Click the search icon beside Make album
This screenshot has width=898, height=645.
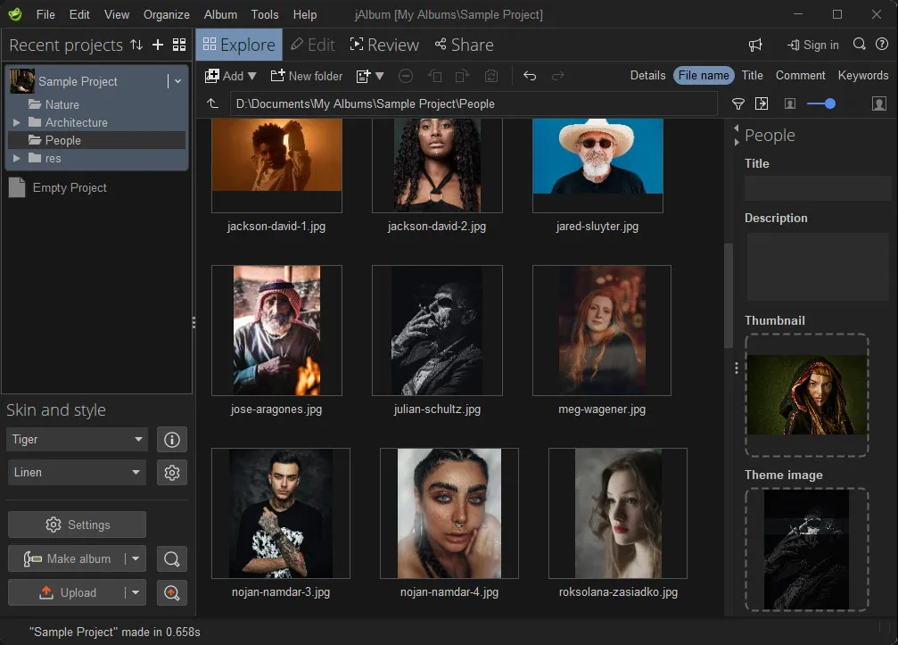coord(171,559)
